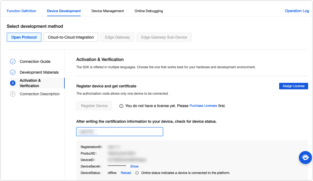The height and width of the screenshot is (181, 313).
Task: Open the Connection Description step
Action: pos(40,94)
